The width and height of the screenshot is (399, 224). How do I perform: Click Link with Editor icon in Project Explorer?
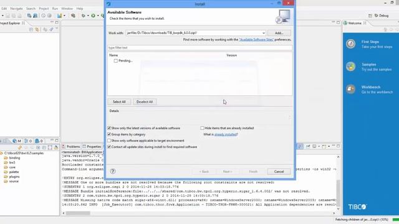point(37,29)
